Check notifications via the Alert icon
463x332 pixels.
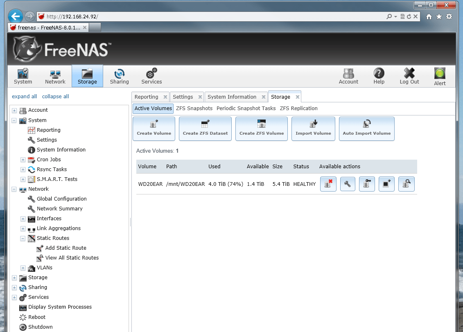[439, 76]
